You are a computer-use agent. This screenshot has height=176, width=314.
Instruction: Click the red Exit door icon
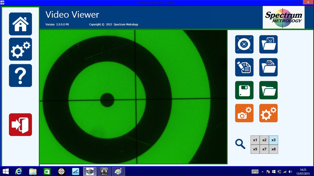pyautogui.click(x=20, y=125)
